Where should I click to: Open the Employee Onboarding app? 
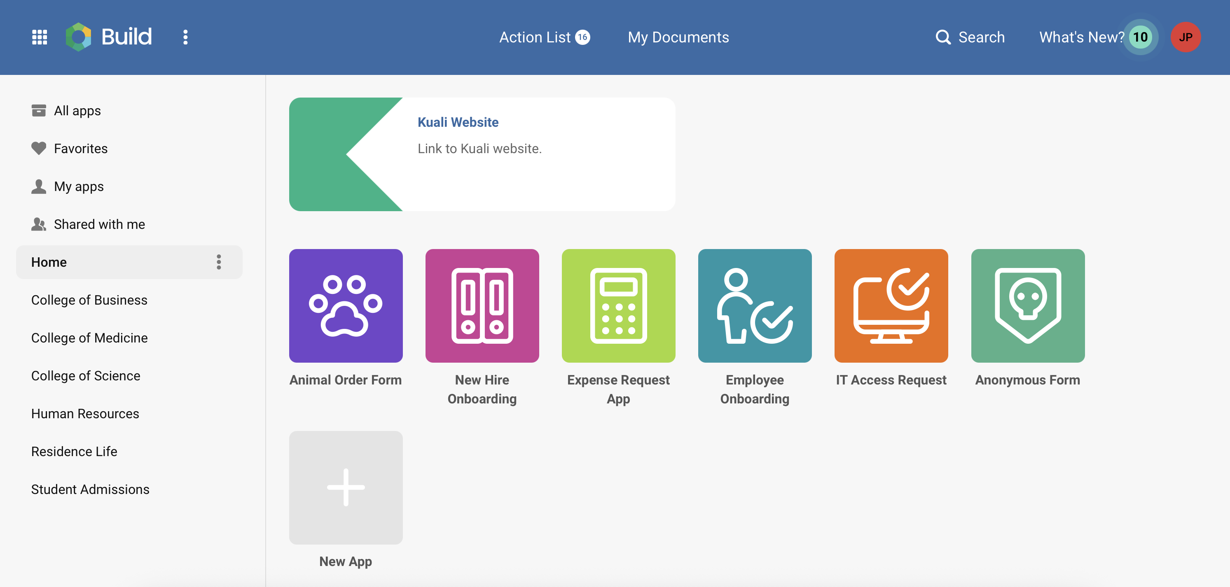(754, 305)
